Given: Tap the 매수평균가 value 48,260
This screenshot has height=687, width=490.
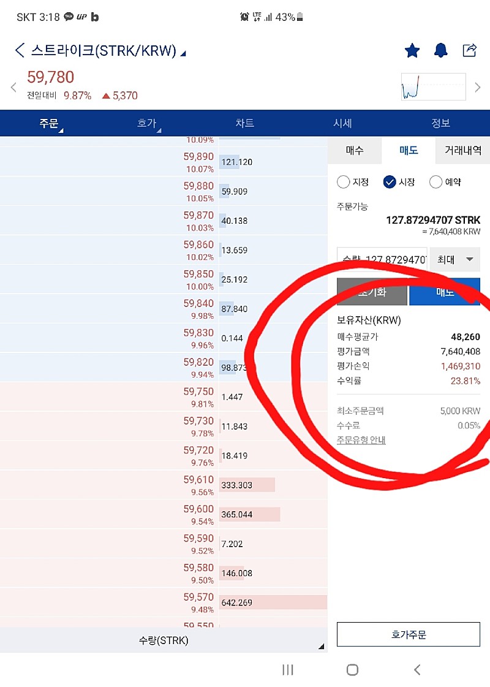Looking at the screenshot, I should 466,337.
